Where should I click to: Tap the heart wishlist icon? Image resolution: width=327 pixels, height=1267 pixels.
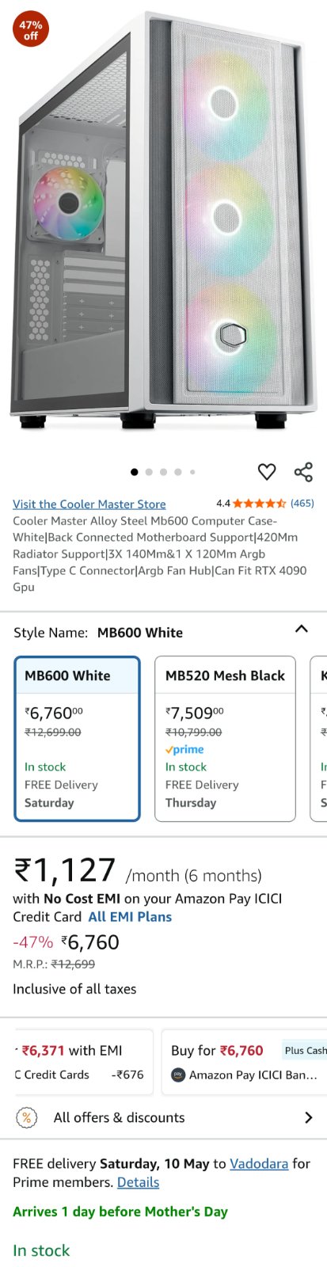click(x=267, y=472)
